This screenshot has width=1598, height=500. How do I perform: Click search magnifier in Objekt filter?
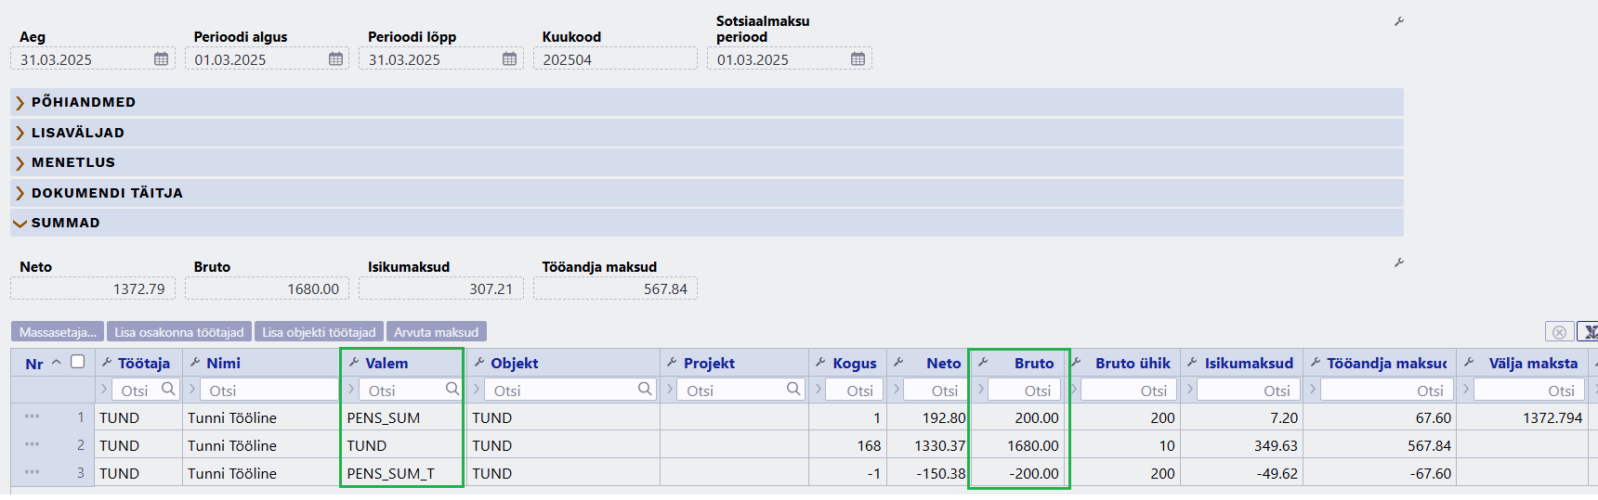[645, 389]
